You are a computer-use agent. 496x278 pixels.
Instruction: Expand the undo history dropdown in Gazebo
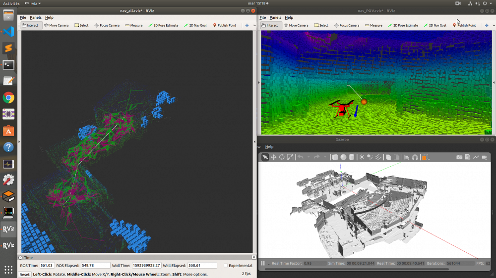308,157
